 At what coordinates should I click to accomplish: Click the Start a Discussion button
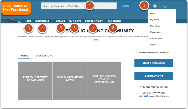154,63
